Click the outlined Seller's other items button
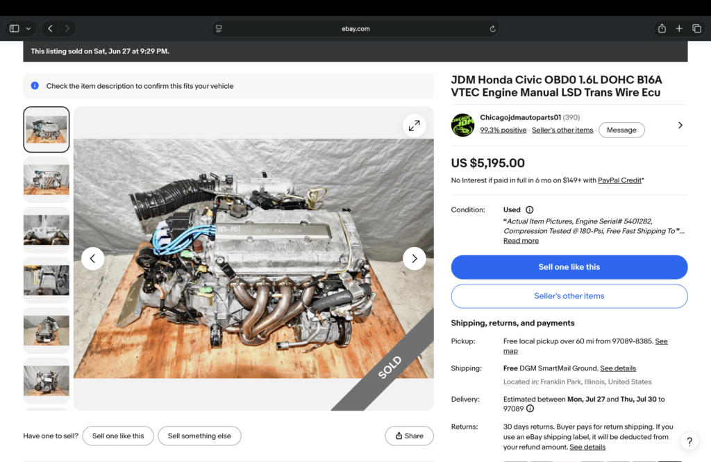This screenshot has width=711, height=462. tap(569, 296)
